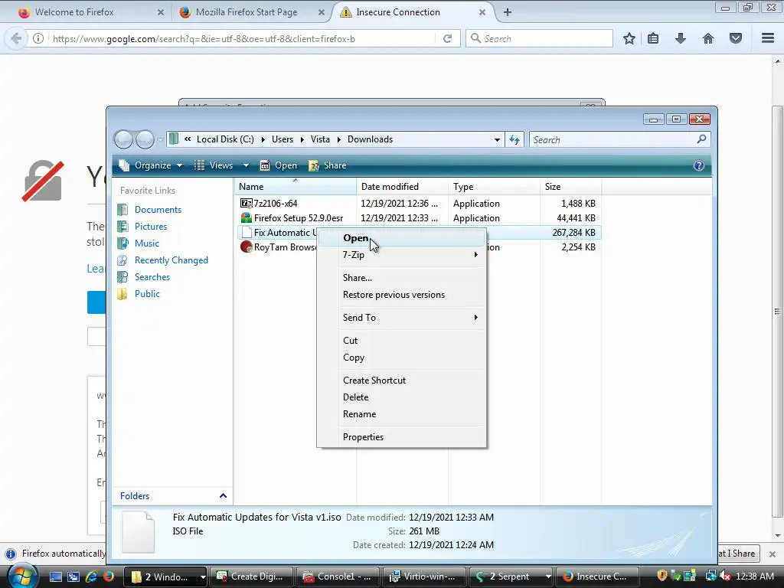Choose Share... in context menu
The image size is (784, 588).
(401, 278)
